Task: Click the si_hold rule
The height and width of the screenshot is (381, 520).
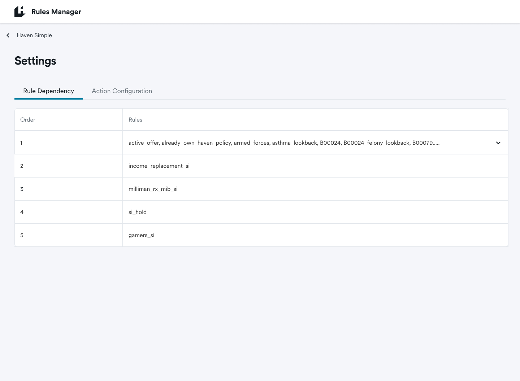Action: click(x=138, y=212)
